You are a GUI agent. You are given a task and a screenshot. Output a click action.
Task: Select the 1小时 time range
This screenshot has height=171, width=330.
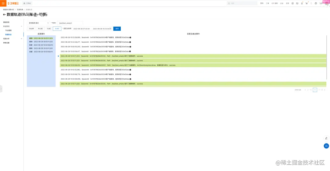(x=49, y=29)
